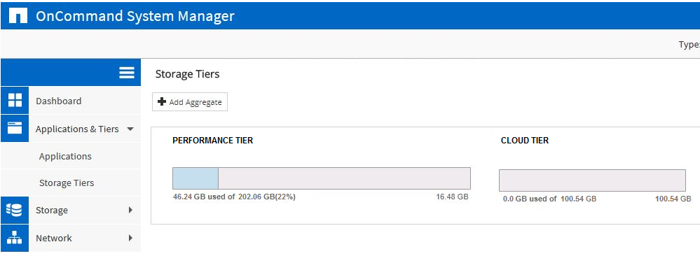
Task: Open the Dashboard grid icon
Action: [x=15, y=100]
